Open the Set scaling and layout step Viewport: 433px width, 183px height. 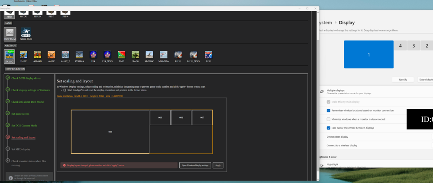[x=23, y=137]
